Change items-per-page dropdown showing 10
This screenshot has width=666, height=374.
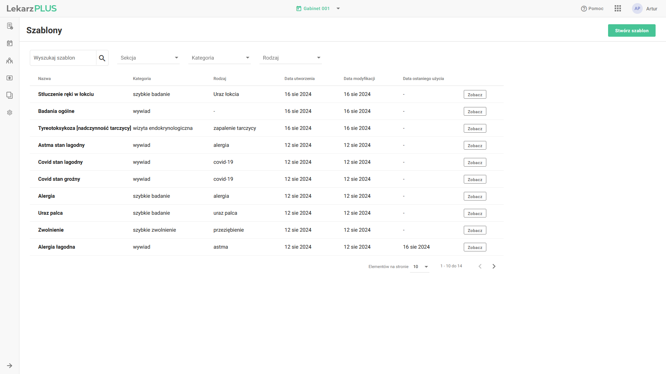pos(420,267)
